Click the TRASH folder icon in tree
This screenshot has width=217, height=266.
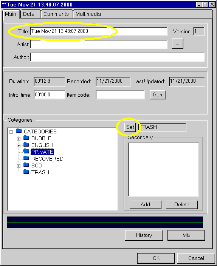(x=26, y=172)
